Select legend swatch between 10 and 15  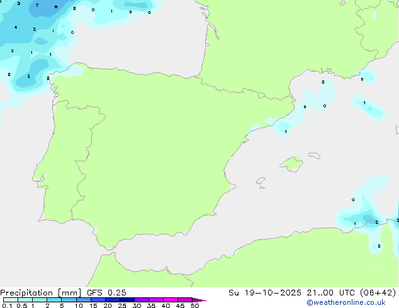(84, 300)
